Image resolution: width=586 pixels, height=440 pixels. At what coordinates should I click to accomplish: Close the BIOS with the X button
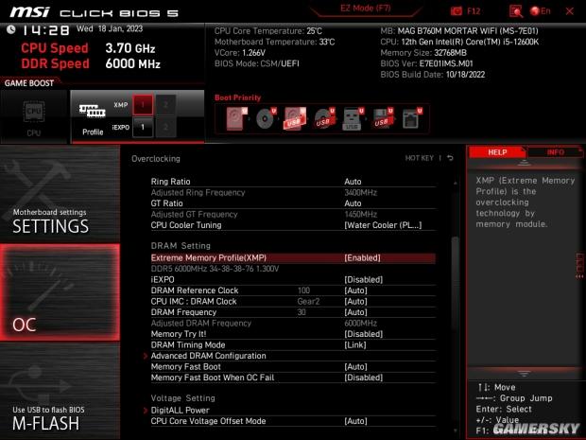570,11
